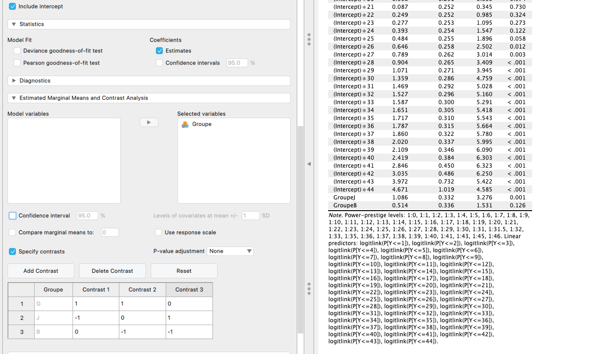
Task: Enable Use response scale checkbox
Action: [159, 233]
